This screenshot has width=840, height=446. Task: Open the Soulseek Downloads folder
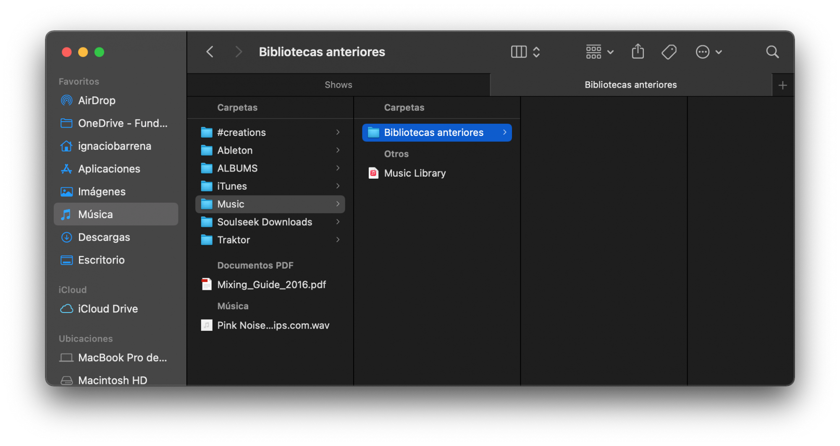[x=264, y=222]
